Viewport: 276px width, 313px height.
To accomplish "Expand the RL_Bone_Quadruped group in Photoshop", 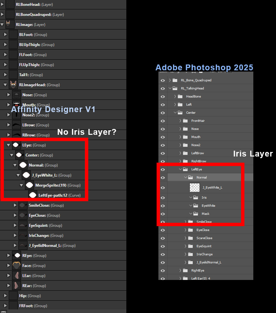I will coord(170,80).
